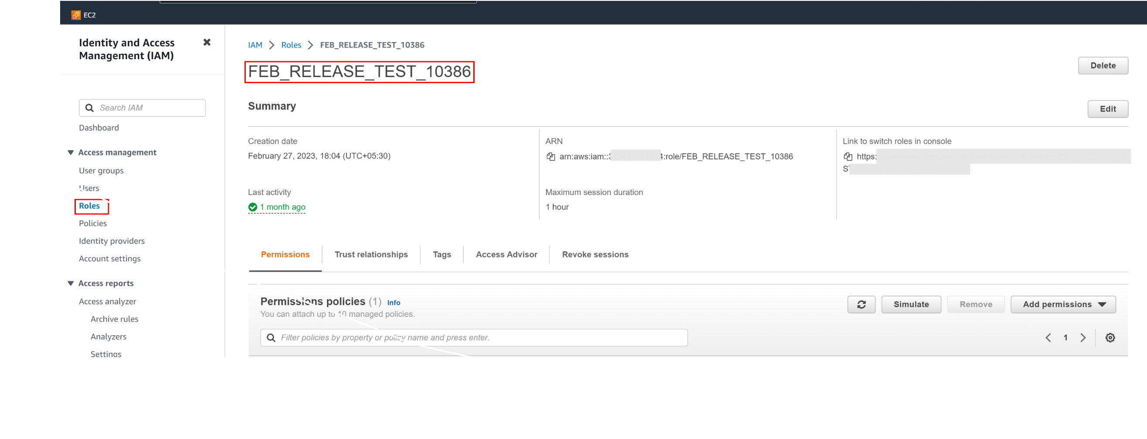1147x439 pixels.
Task: Open the Add permissions dropdown
Action: coord(1063,304)
